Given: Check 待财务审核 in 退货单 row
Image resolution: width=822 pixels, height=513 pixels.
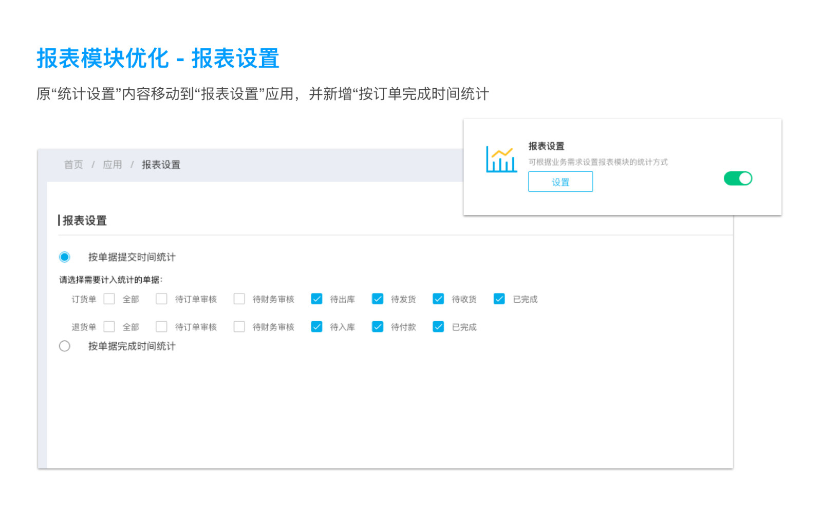Looking at the screenshot, I should pos(239,327).
